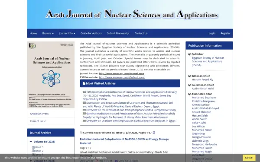
Task: Select Christina Margeanu in Associate Editors
Action: [x=204, y=101]
